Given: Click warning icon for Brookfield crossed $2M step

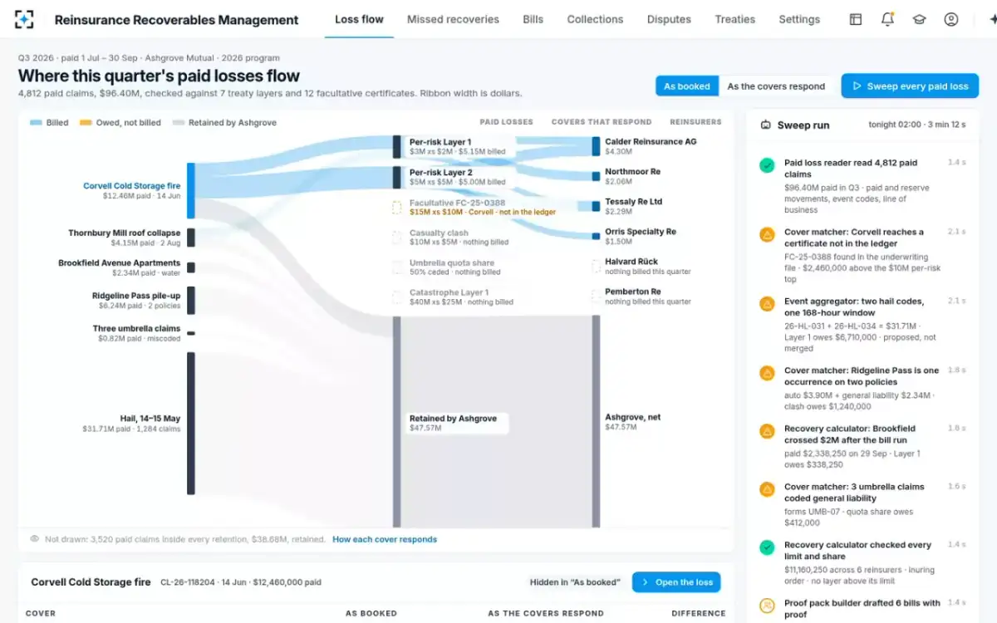Looking at the screenshot, I should (767, 431).
